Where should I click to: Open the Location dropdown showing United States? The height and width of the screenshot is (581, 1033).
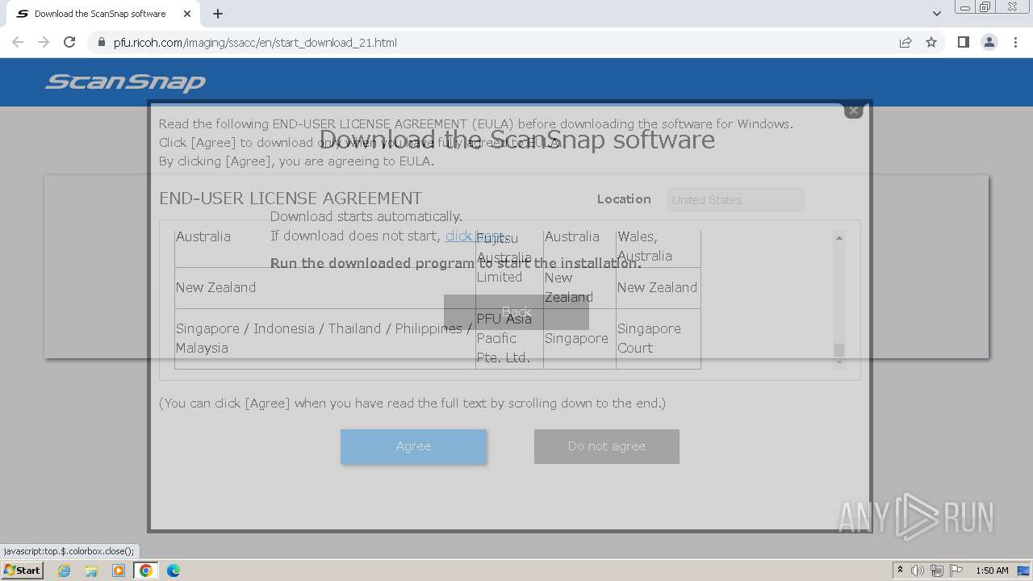735,200
